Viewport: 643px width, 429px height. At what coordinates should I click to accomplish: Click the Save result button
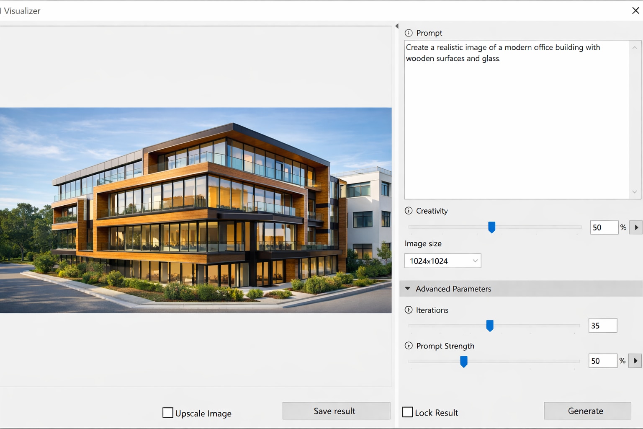[336, 411]
